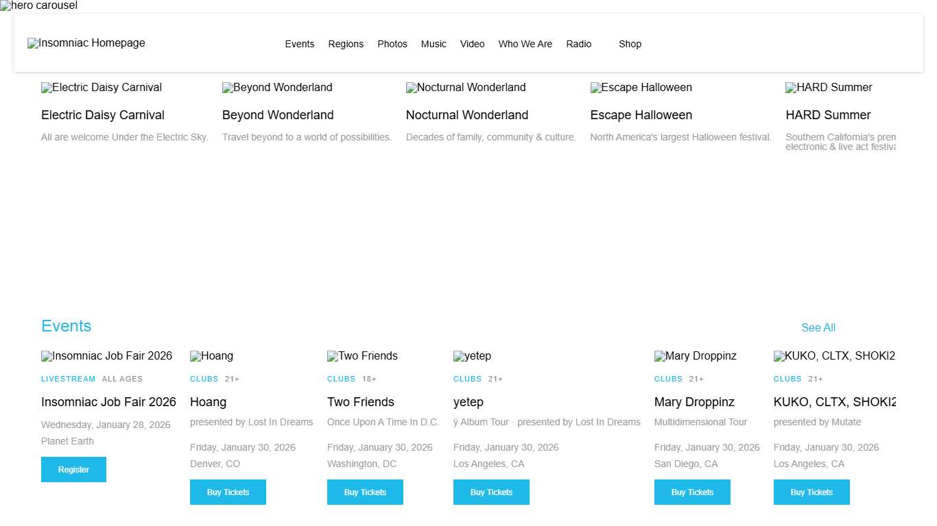Open the HARD Summer festival image
The image size is (937, 526).
pyautogui.click(x=829, y=88)
